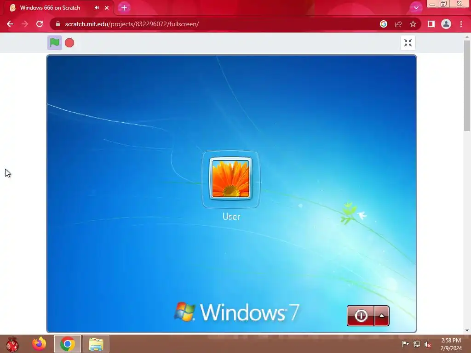
Task: Expand the shutdown options arrow
Action: click(x=382, y=316)
